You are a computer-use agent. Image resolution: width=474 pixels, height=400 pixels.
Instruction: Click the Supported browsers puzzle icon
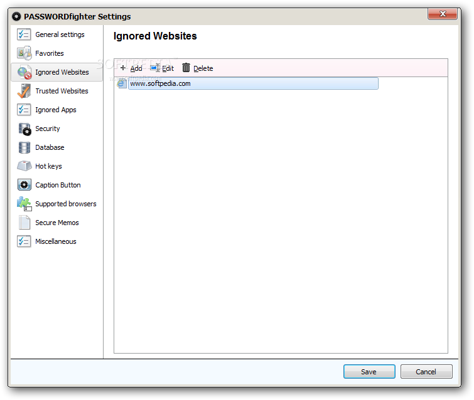24,204
